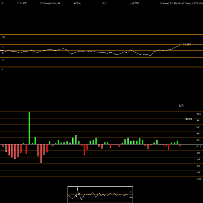Click the 'SI MunafaSutraR' header text
The image size is (203, 203).
(x=50, y=3)
